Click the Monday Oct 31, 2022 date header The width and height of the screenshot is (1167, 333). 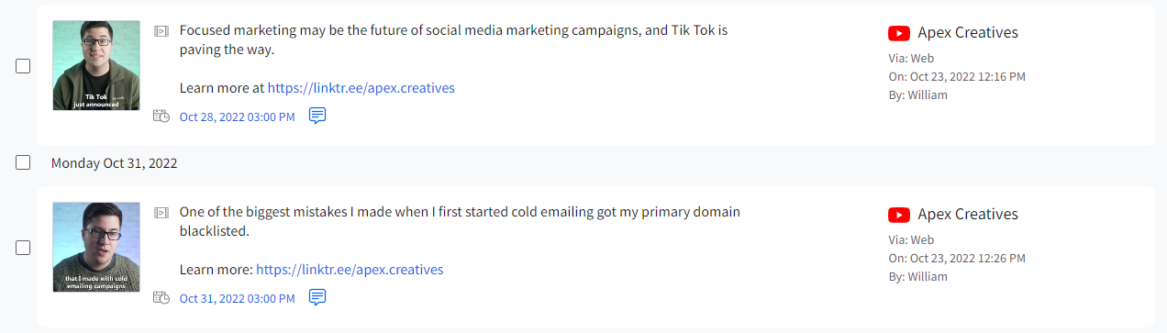point(115,163)
